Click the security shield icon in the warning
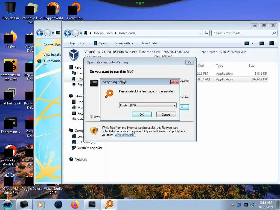Viewport: 280px width, 210px height. (x=94, y=131)
